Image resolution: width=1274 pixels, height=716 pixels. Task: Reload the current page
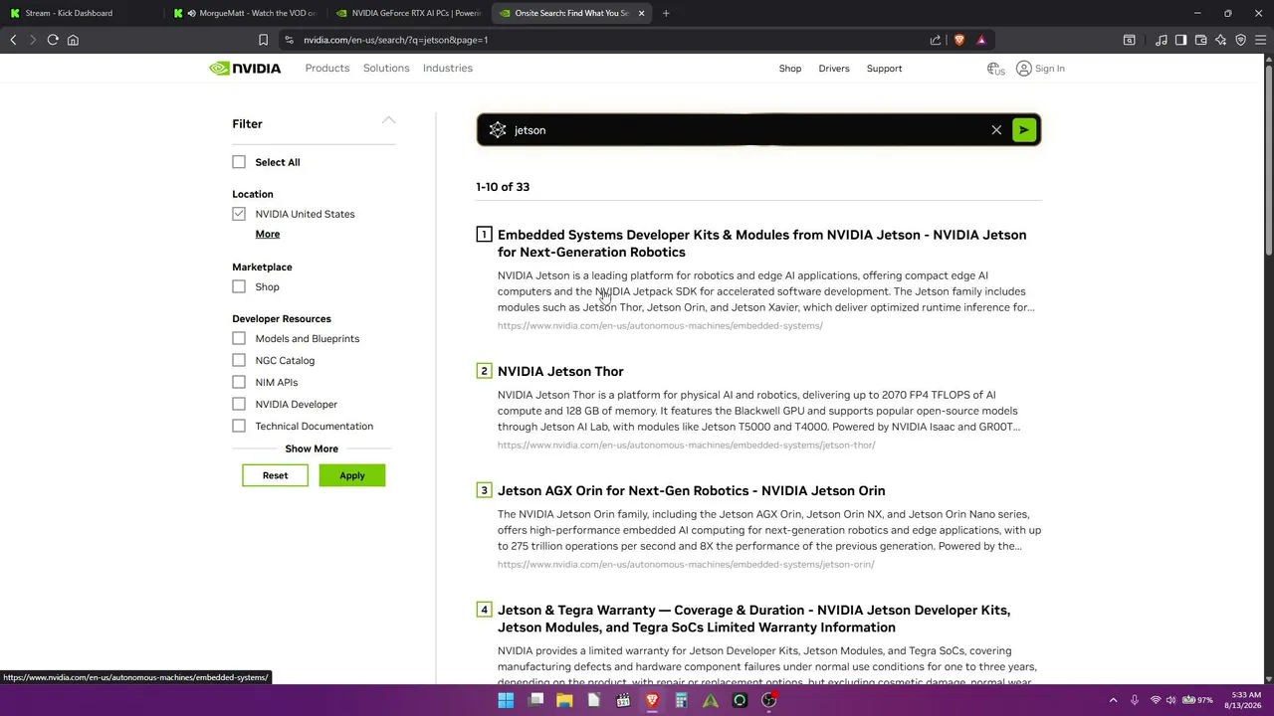pyautogui.click(x=53, y=40)
